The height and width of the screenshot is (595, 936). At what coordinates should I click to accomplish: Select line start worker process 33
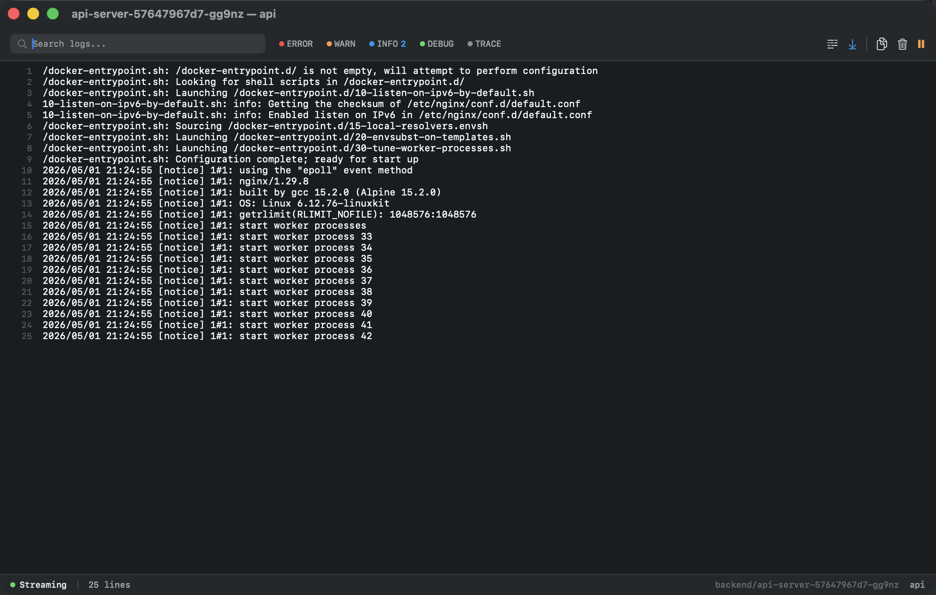(x=207, y=236)
